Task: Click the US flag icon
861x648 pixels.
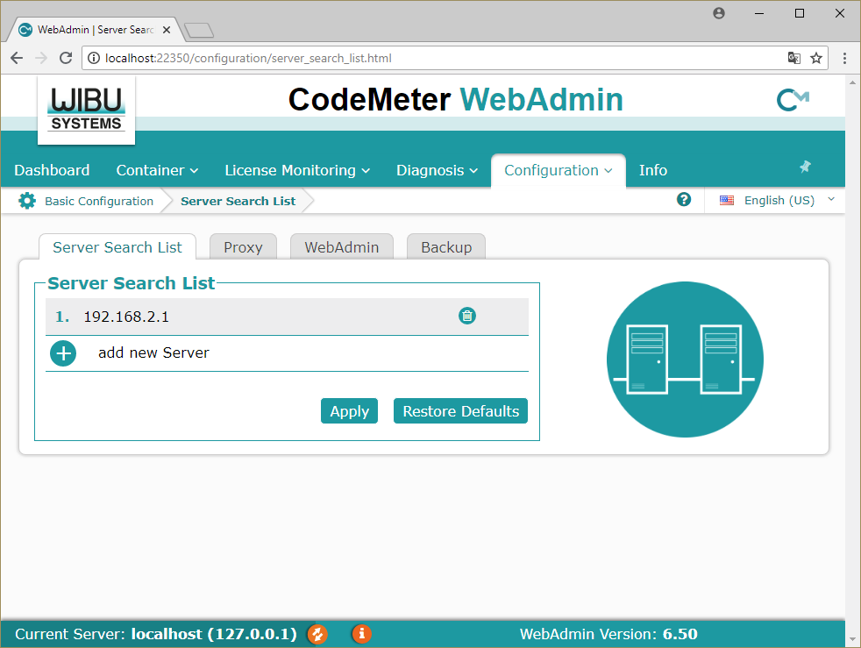Action: 727,201
